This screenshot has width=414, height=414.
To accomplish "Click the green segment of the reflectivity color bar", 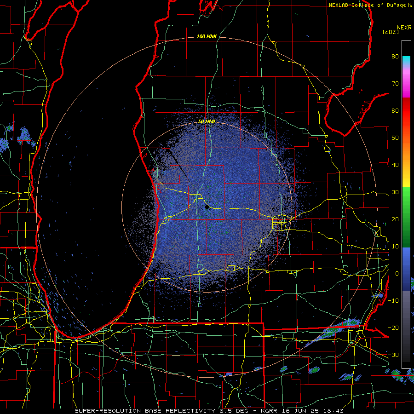I will tap(406, 217).
